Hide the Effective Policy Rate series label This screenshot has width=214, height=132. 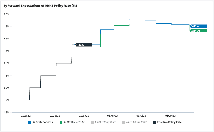[169, 122]
